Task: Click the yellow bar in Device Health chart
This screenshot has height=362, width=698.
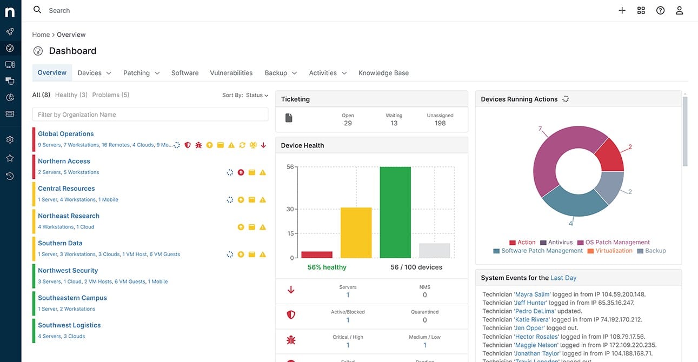Action: click(356, 233)
